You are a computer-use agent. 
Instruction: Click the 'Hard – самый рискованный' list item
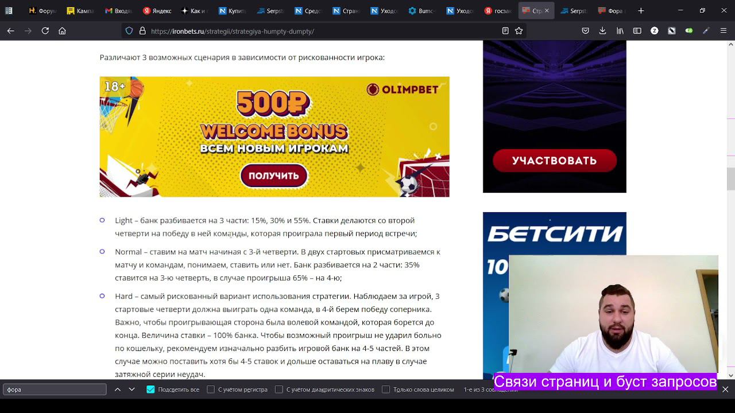click(x=278, y=335)
